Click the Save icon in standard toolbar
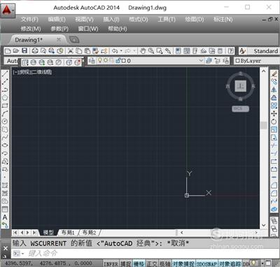This screenshot has width=280, height=267. point(24,51)
